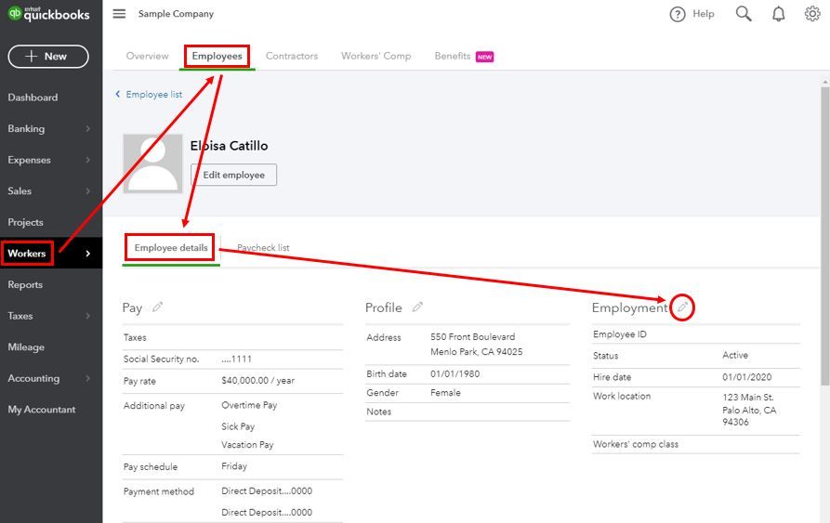Click the page vertical scrollbar
This screenshot has width=830, height=523.
click(x=824, y=236)
